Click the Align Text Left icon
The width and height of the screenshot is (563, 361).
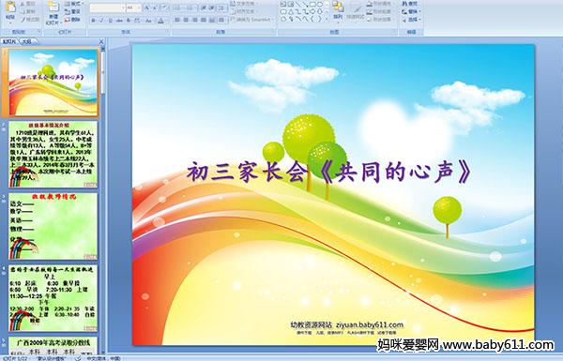tap(177, 21)
